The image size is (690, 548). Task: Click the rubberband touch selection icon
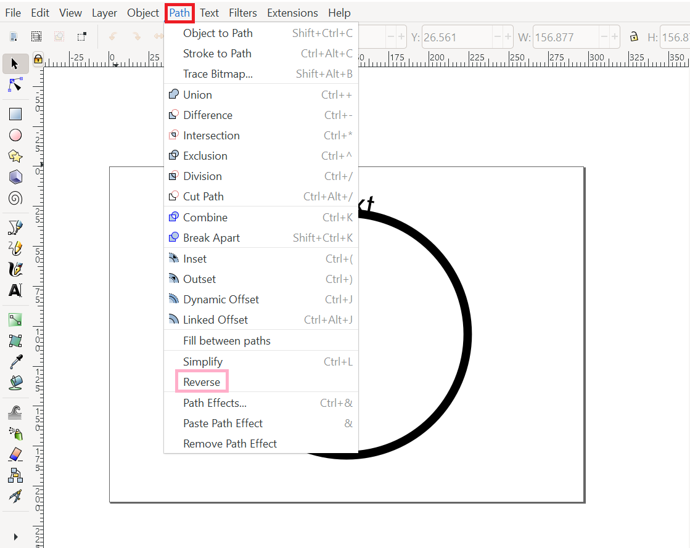[81, 36]
